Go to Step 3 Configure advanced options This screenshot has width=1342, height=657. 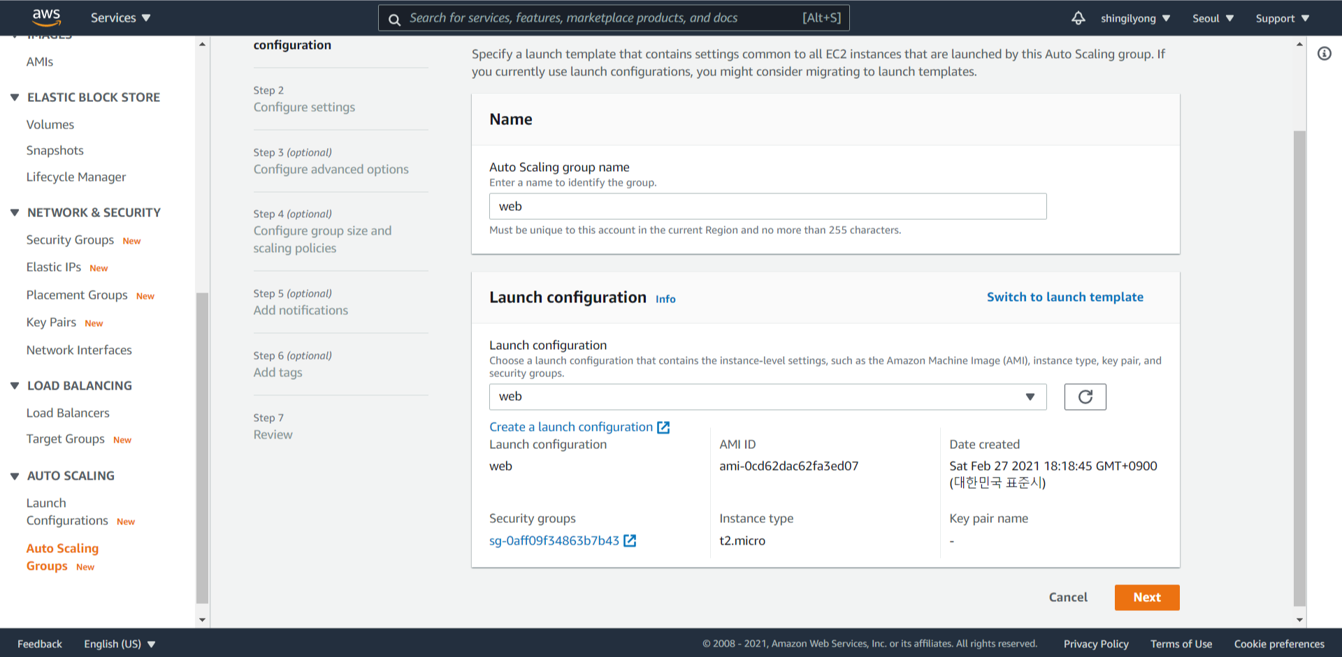pyautogui.click(x=331, y=169)
